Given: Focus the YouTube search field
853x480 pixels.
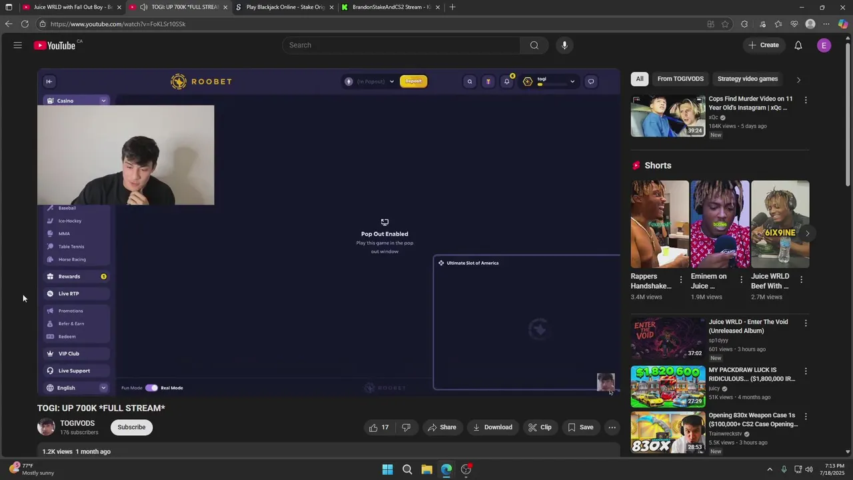Looking at the screenshot, I should tap(401, 45).
